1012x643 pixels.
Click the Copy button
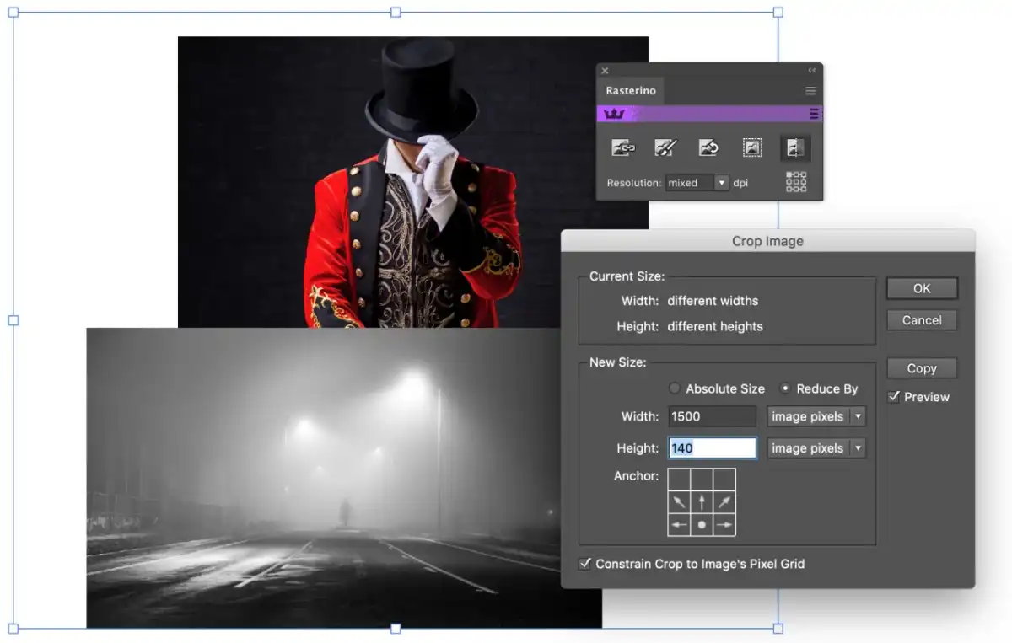pos(922,368)
